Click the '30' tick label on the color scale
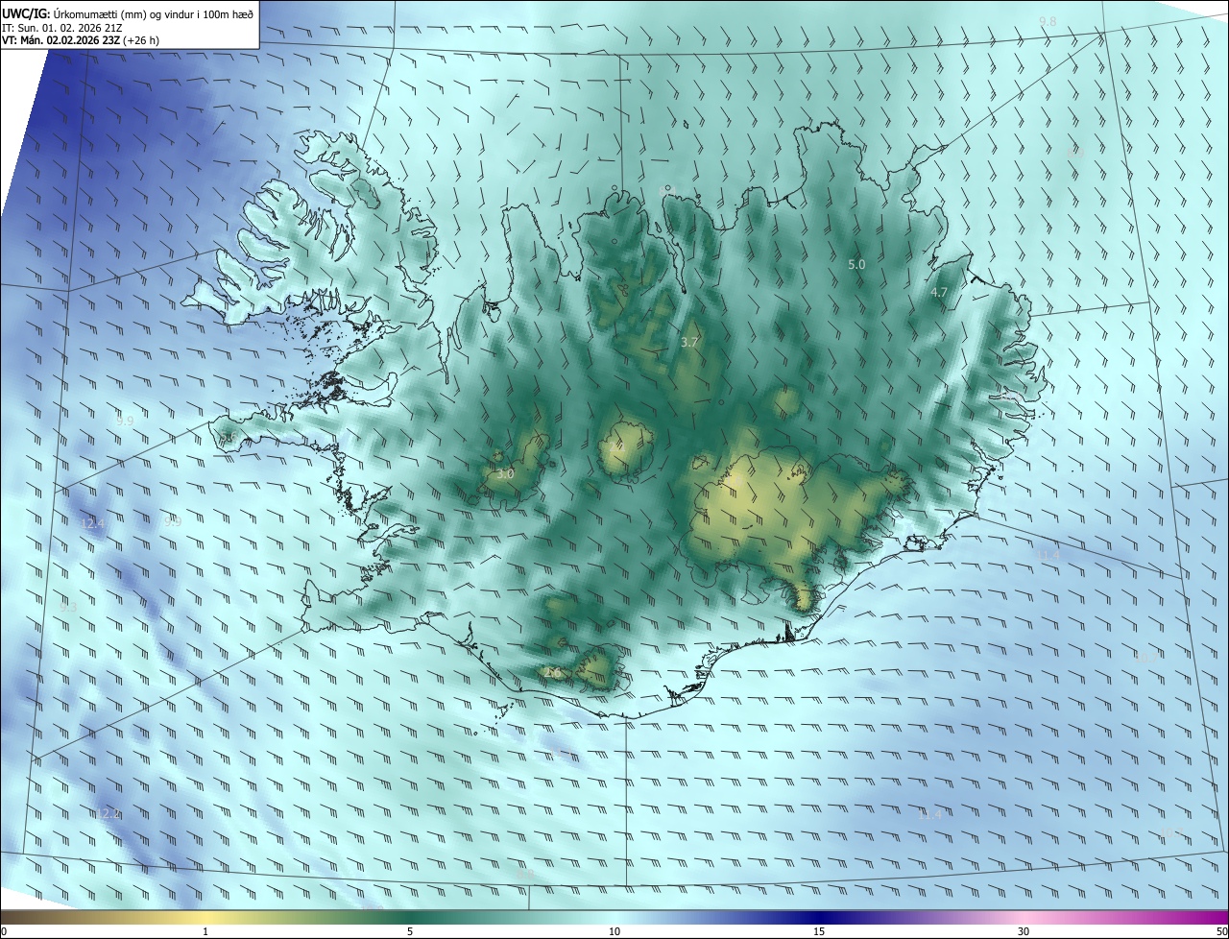This screenshot has width=1229, height=939. 1024,931
